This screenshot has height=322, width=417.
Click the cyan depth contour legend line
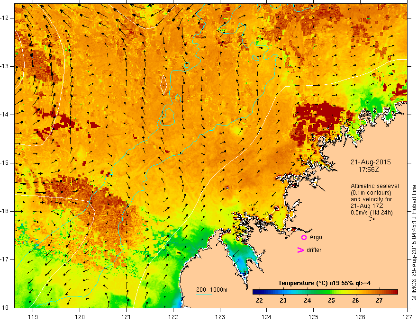204,295
